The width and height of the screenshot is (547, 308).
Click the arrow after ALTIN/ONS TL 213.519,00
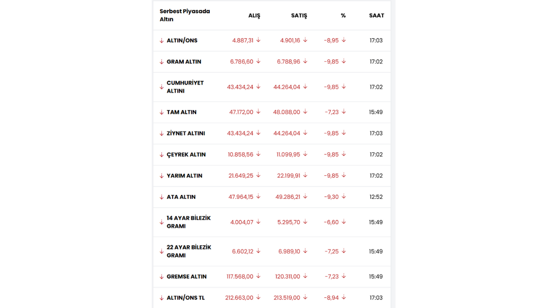click(x=305, y=298)
